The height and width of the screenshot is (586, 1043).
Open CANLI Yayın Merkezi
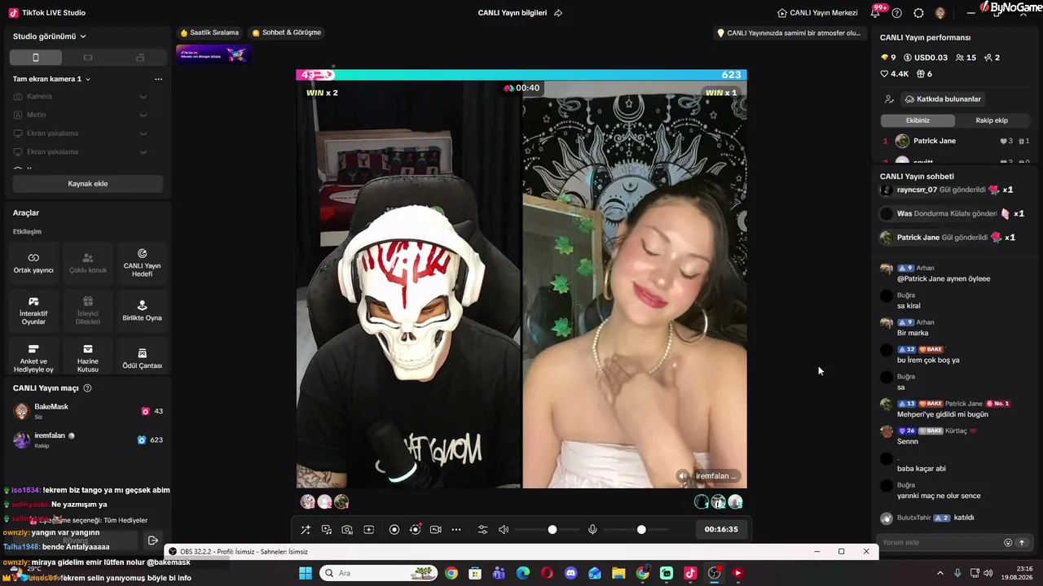pyautogui.click(x=817, y=13)
